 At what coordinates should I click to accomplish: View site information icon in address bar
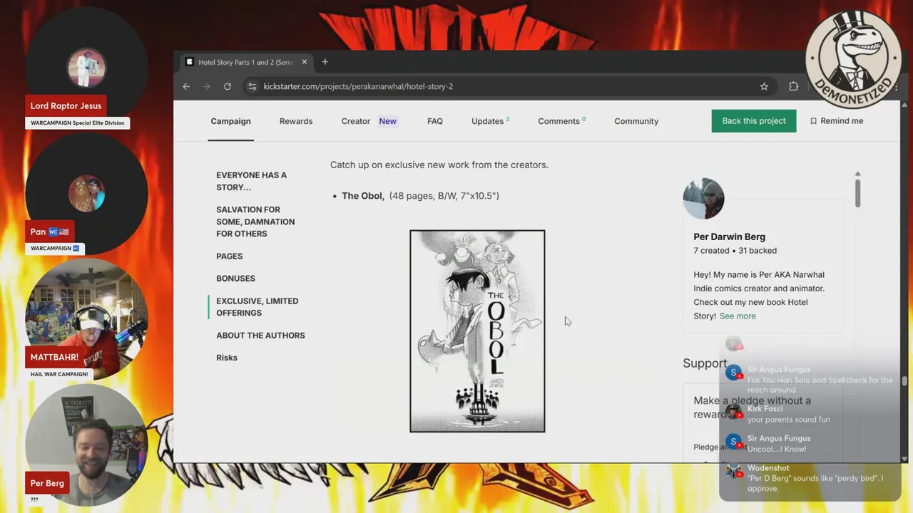click(x=252, y=86)
